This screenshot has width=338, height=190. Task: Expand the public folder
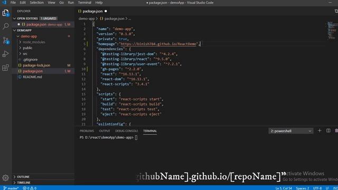(x=20, y=48)
